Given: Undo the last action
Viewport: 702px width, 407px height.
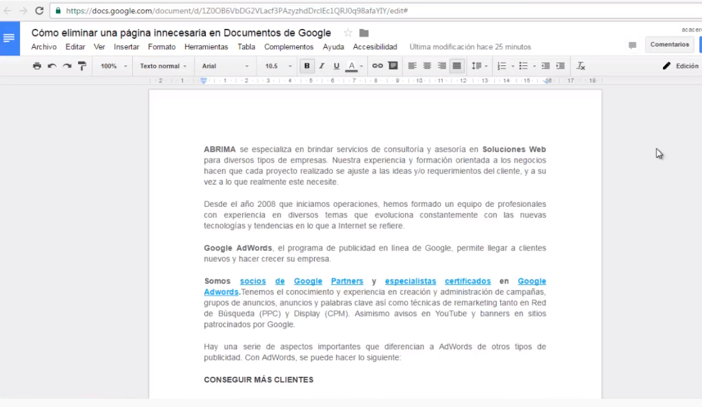Looking at the screenshot, I should (52, 66).
